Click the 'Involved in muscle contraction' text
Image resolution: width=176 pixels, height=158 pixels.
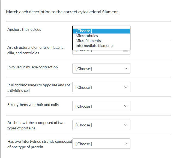tap(32, 67)
